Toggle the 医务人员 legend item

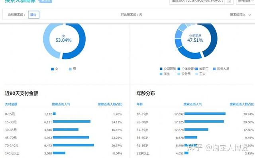point(221,69)
